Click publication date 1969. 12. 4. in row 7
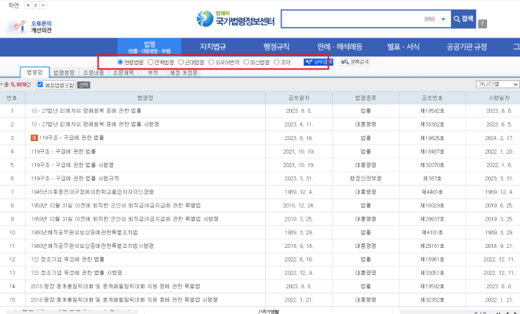 [299, 192]
